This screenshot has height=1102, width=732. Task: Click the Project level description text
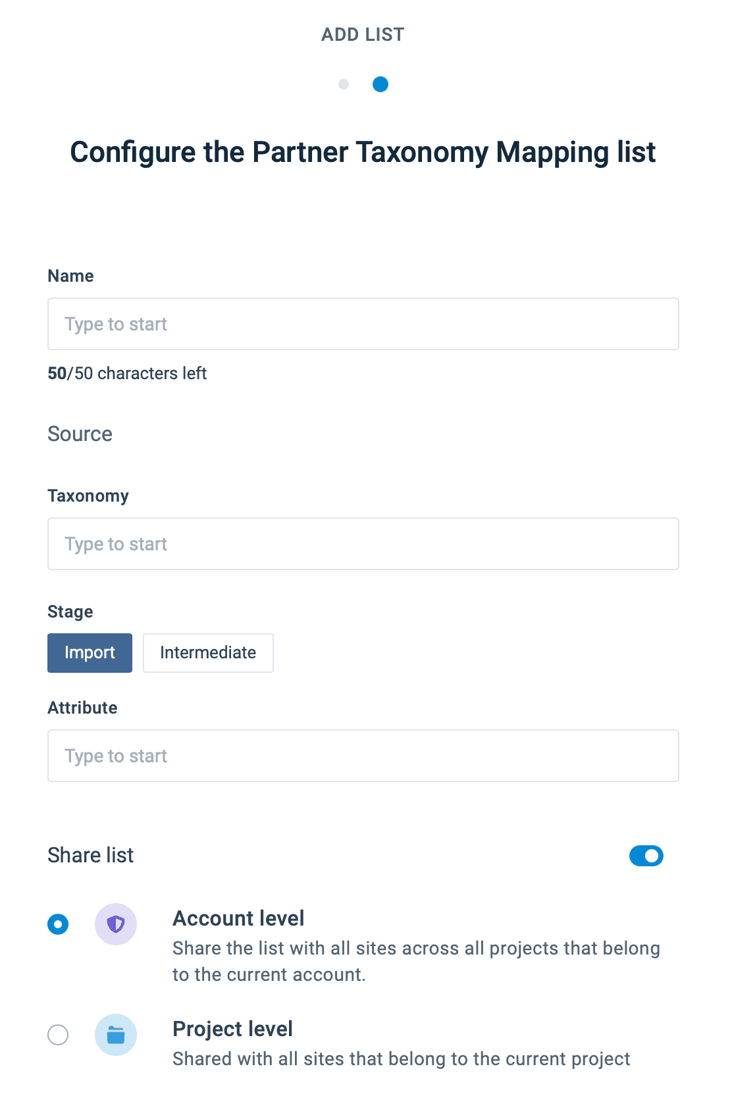[x=401, y=1059]
